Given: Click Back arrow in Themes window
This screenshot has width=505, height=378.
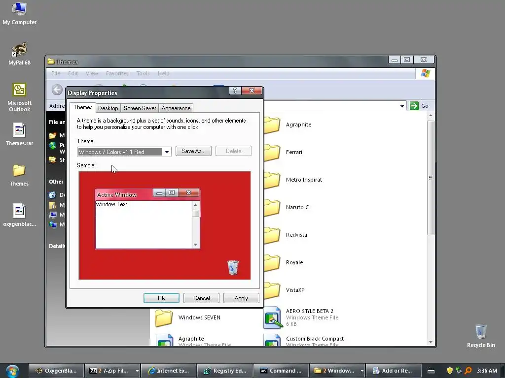Looking at the screenshot, I should (x=57, y=90).
